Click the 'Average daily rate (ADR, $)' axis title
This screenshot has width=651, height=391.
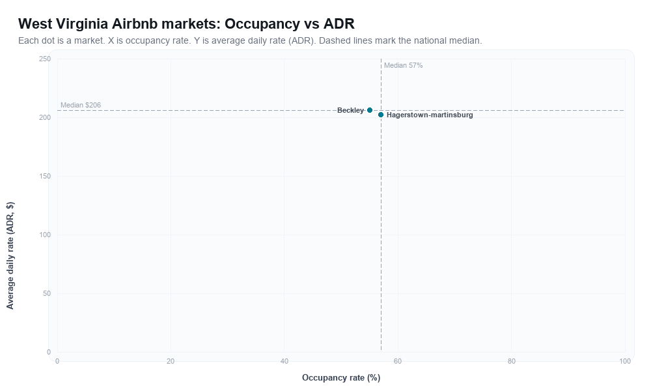click(10, 255)
